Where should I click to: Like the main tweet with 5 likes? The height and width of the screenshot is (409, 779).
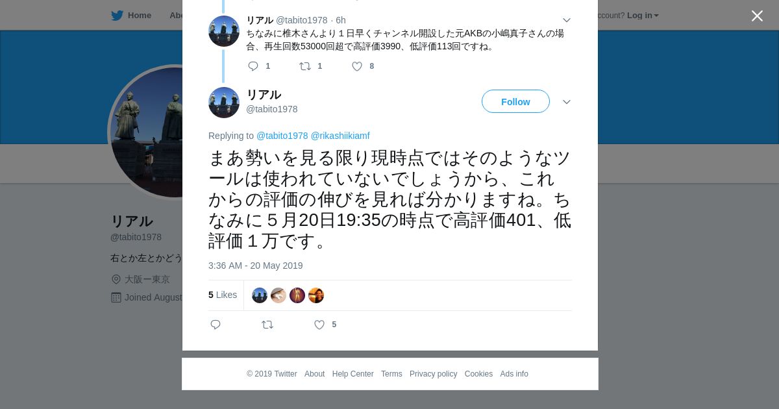[x=319, y=325]
